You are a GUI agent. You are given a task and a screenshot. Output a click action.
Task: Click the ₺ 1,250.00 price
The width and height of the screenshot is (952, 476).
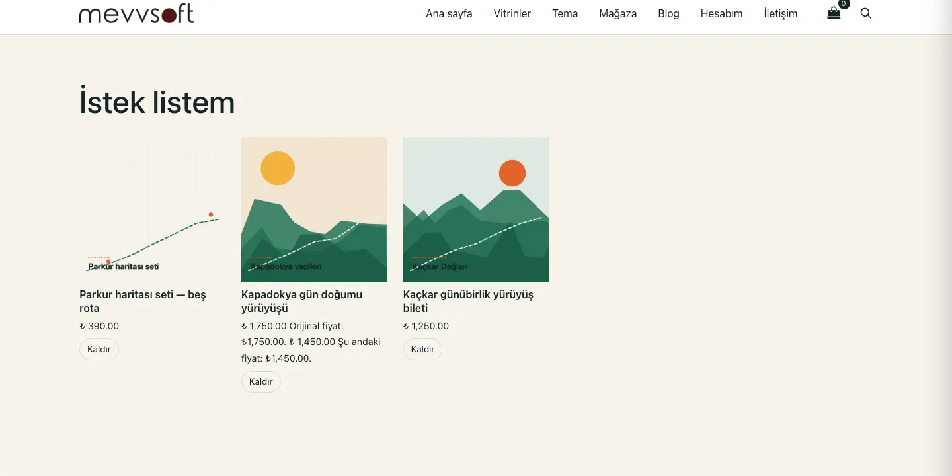tap(426, 326)
